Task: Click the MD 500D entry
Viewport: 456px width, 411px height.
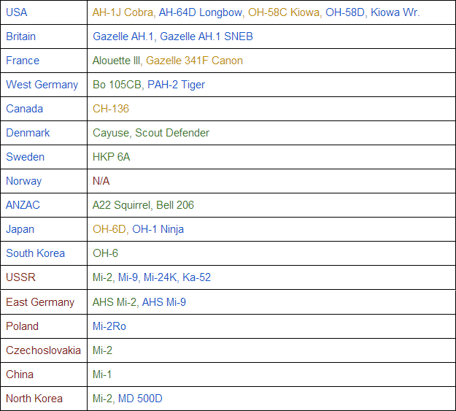Action: pos(140,399)
